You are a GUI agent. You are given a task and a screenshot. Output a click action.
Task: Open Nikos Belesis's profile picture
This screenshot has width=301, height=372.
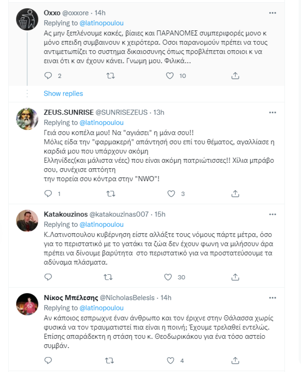click(27, 304)
